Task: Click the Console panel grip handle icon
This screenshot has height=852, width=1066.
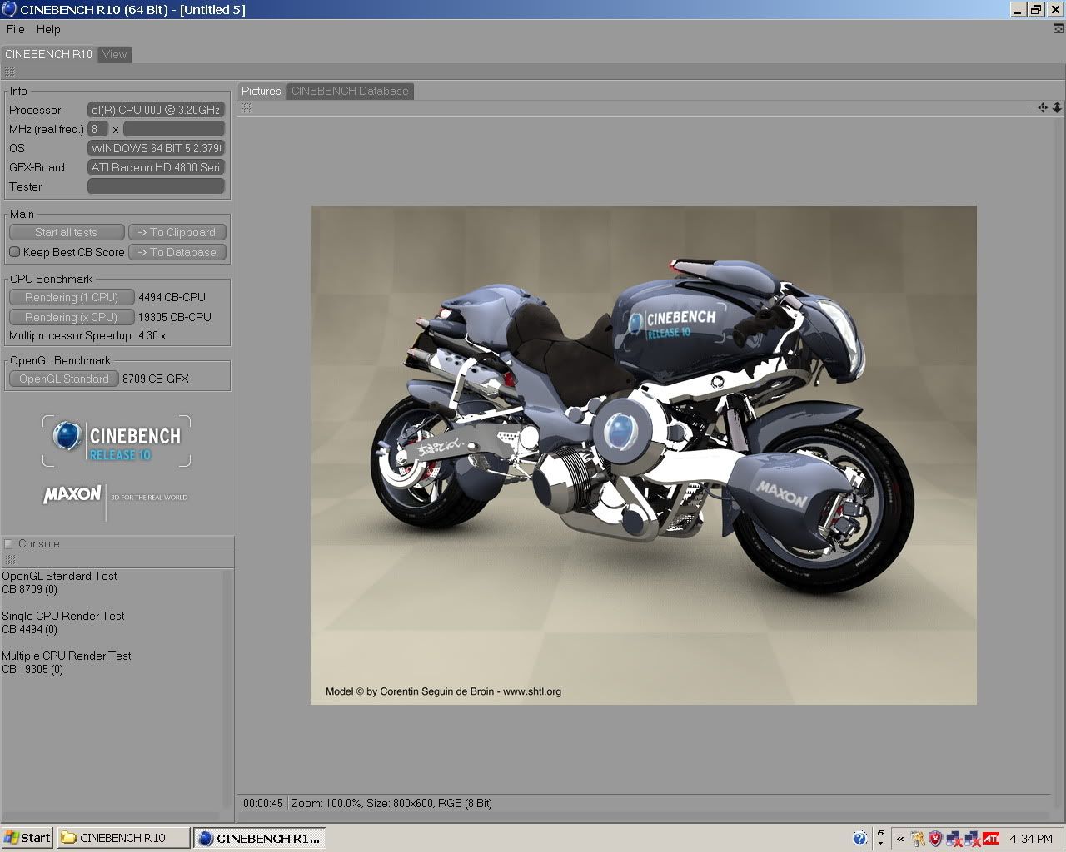Action: (10, 560)
